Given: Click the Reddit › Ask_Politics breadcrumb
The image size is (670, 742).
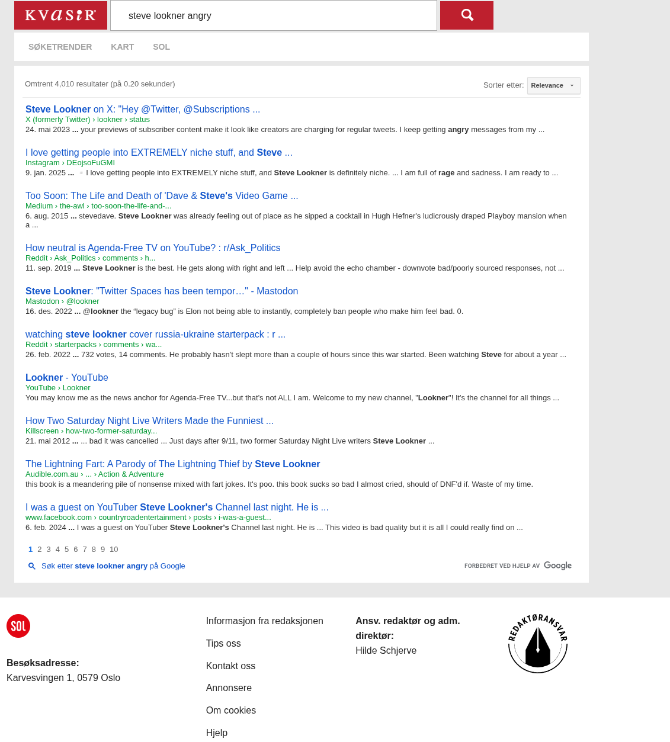Looking at the screenshot, I should (91, 258).
